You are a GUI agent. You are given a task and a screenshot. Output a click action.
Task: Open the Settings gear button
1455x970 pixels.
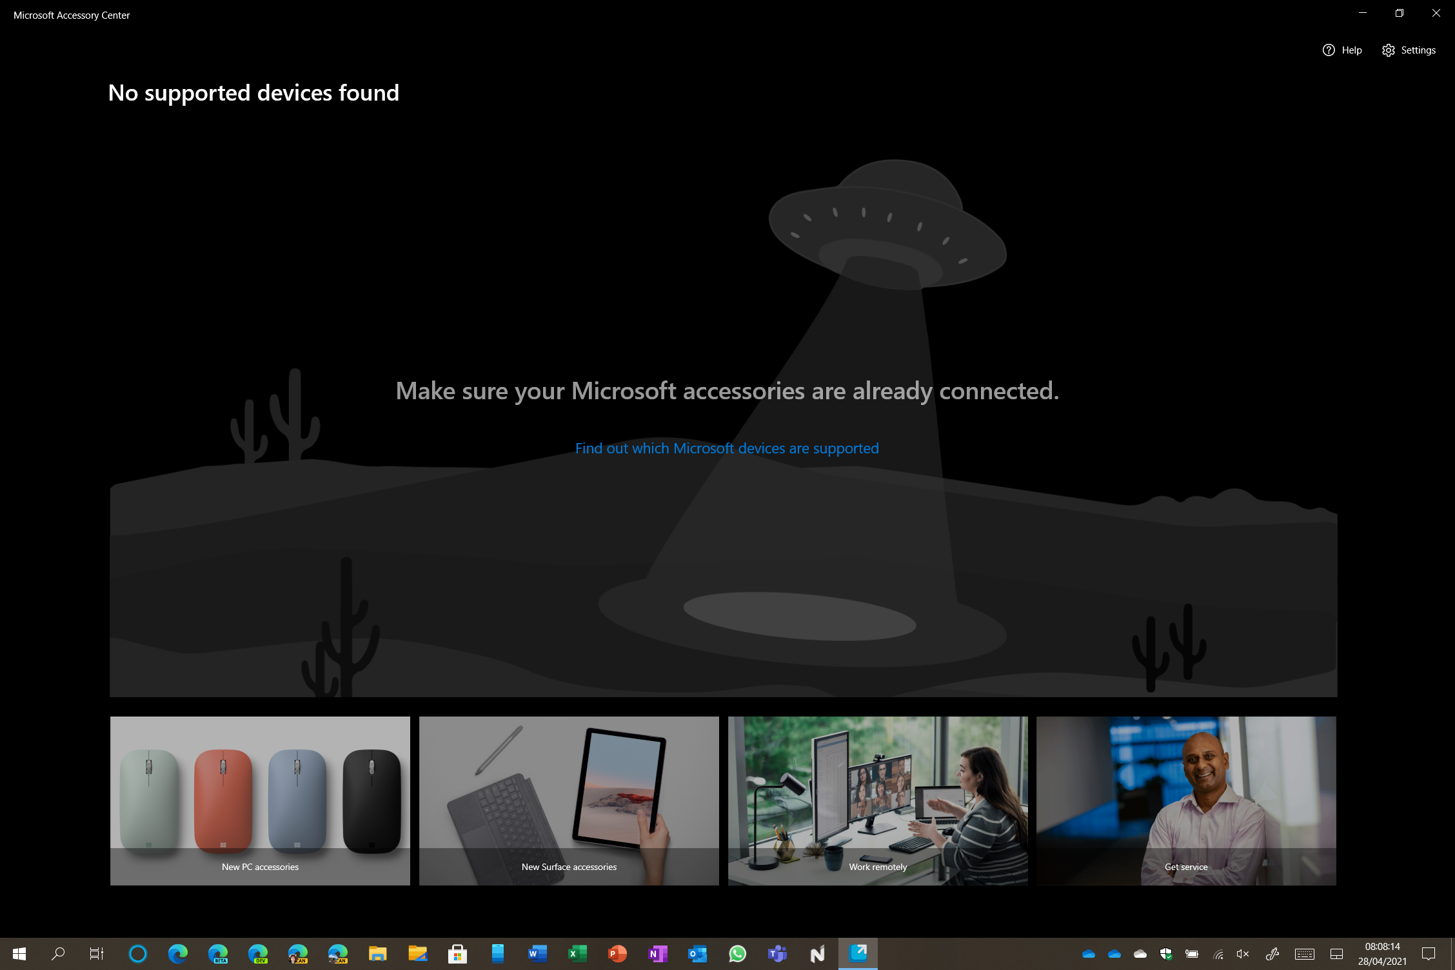(x=1409, y=50)
